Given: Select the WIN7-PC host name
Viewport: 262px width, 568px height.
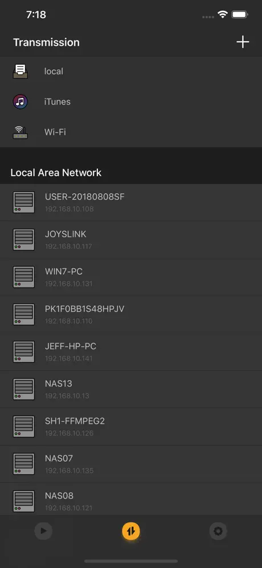Looking at the screenshot, I should [x=64, y=271].
